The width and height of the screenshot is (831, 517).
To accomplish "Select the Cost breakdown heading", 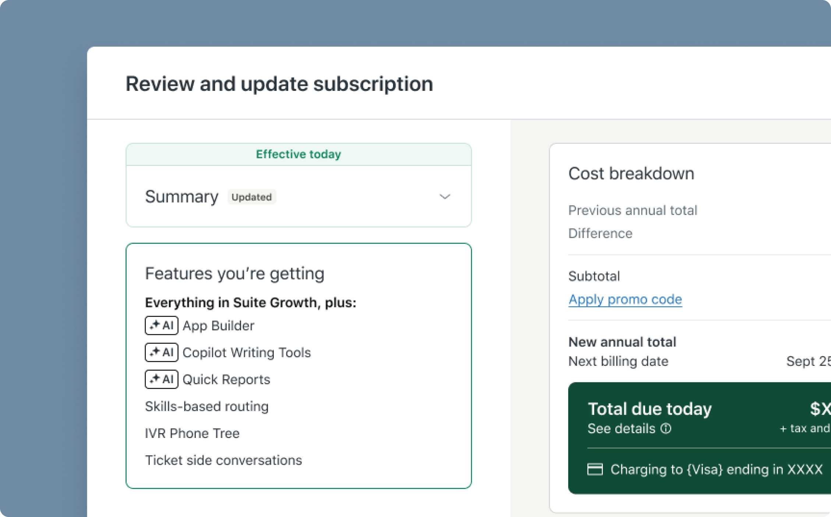I will click(631, 173).
